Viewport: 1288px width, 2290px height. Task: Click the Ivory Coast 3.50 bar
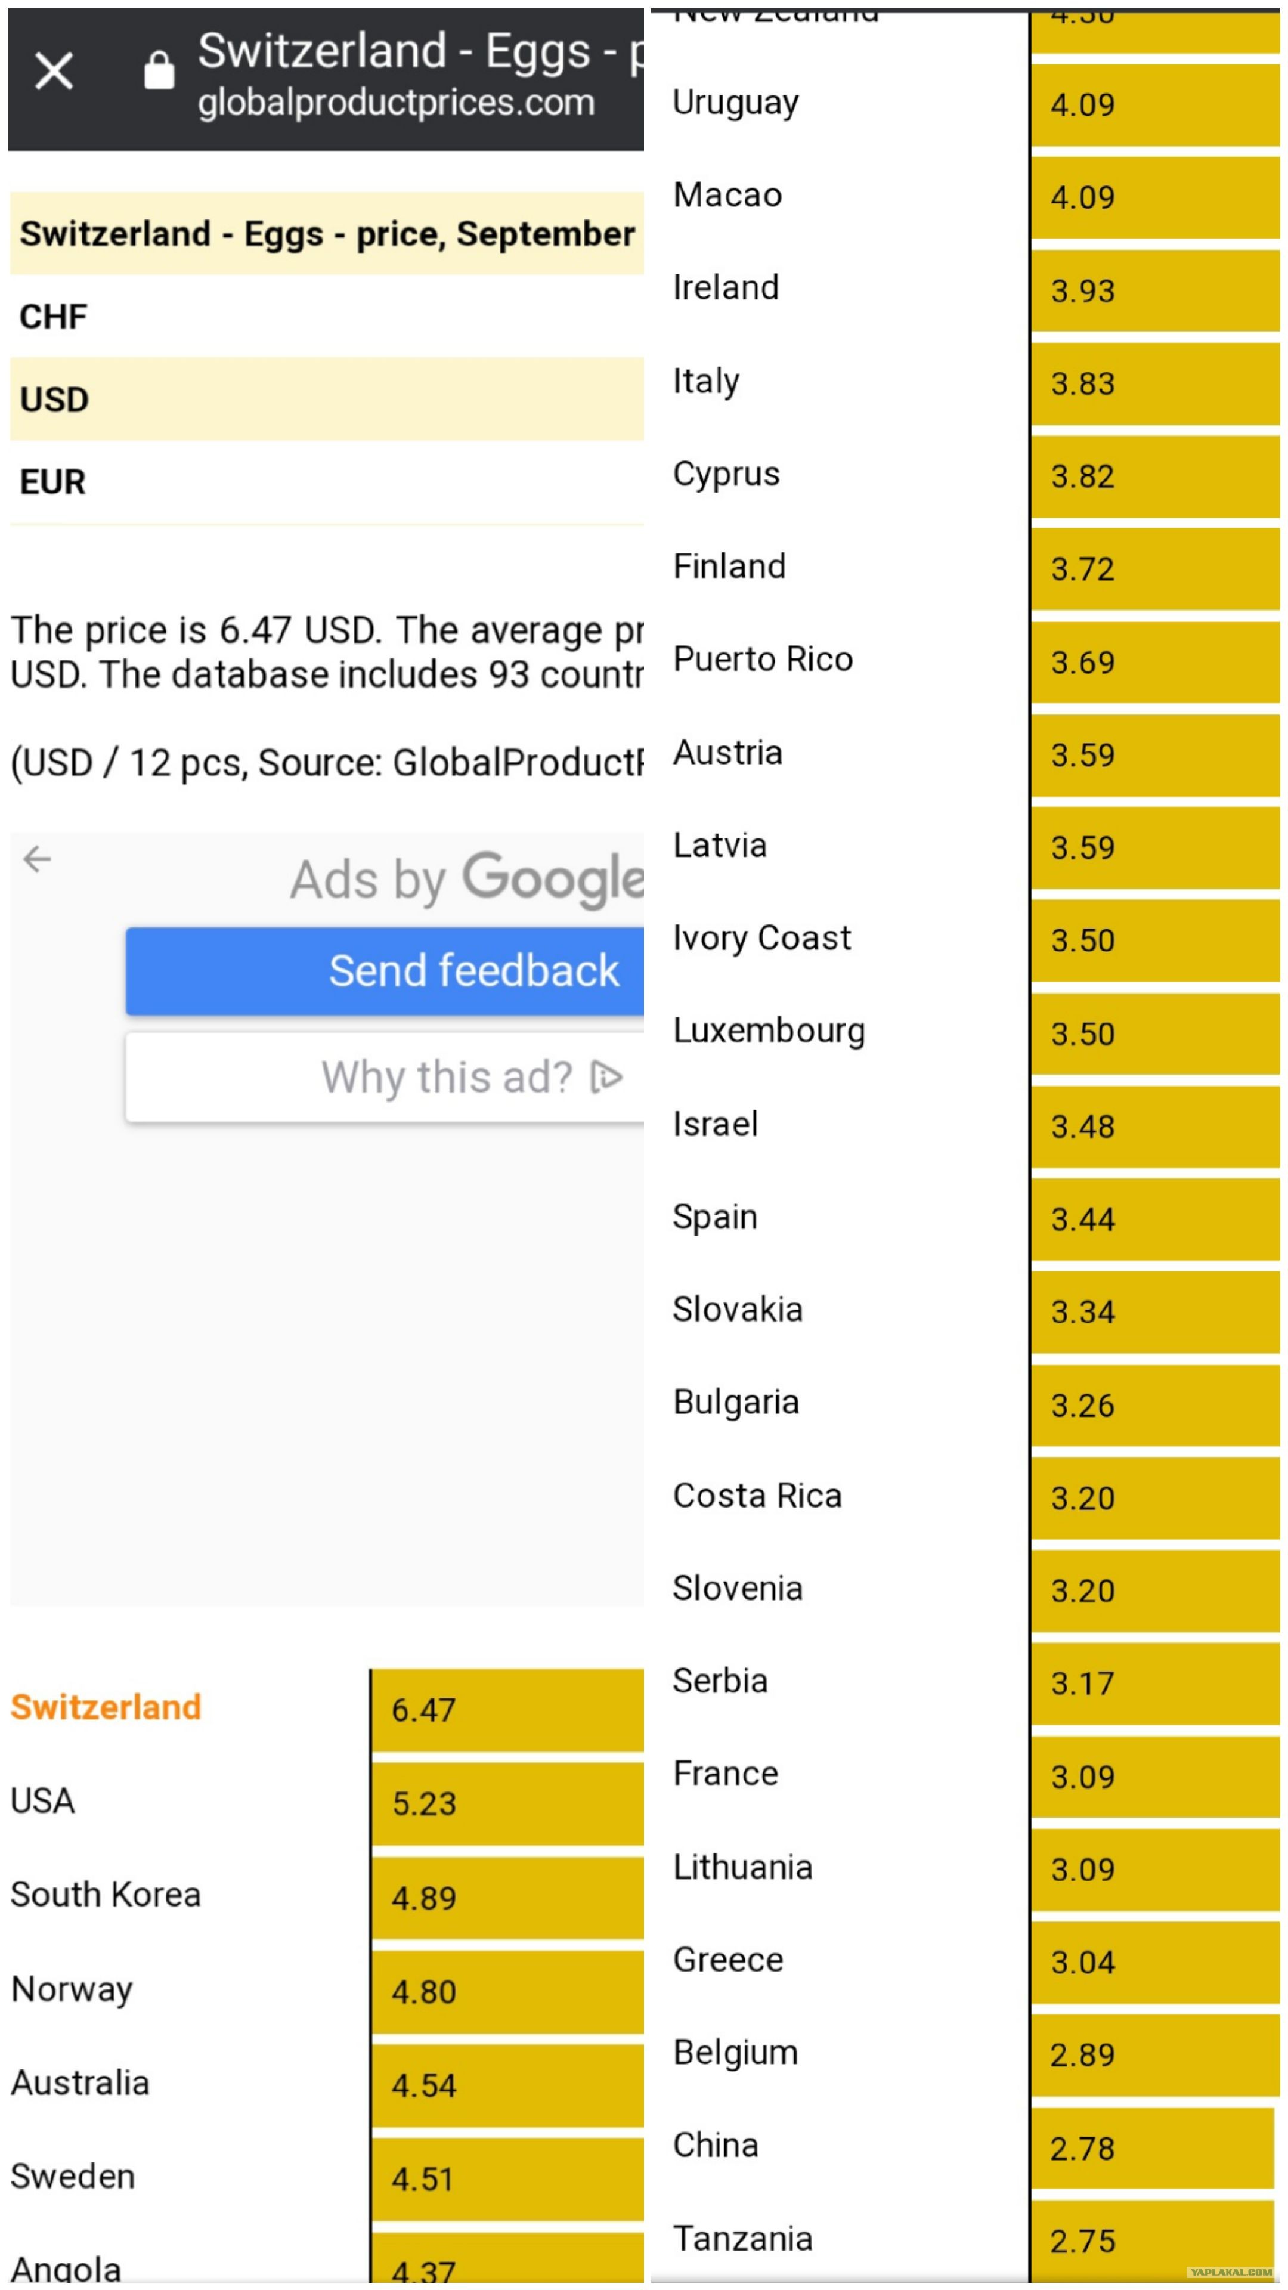coord(1156,940)
